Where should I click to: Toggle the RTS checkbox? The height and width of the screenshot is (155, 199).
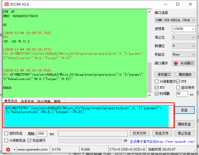tap(156, 87)
